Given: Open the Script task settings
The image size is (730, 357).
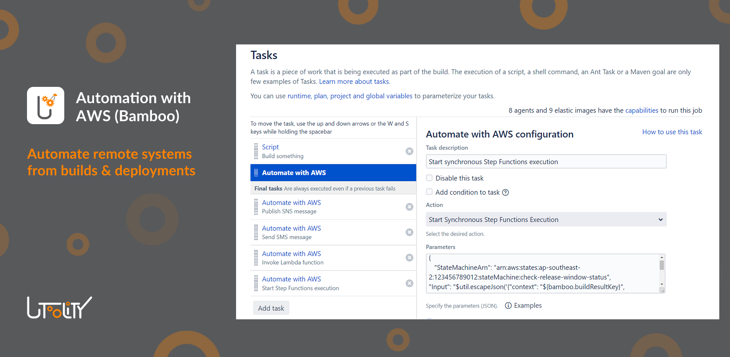Looking at the screenshot, I should pos(270,147).
